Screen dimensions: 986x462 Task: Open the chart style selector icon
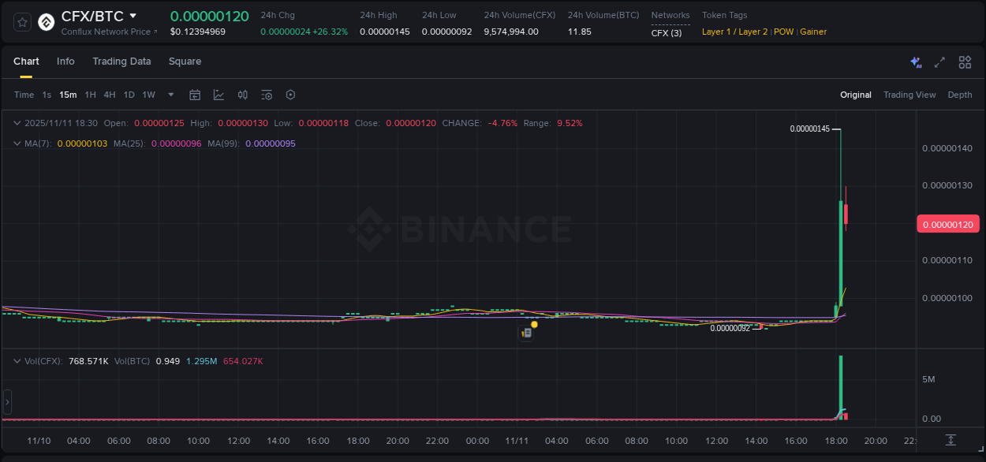218,95
